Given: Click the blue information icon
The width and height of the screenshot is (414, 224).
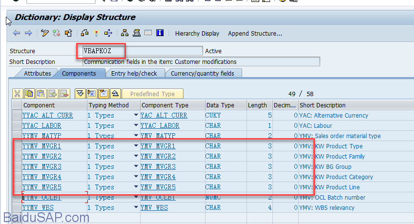Looking at the screenshot, I should click(x=160, y=33).
